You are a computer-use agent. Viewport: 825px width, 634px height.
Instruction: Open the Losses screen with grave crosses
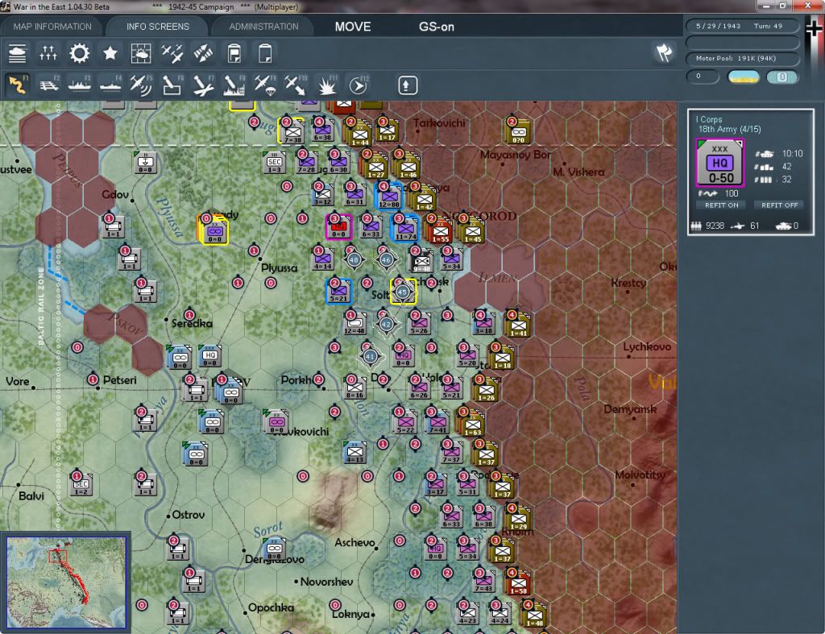pyautogui.click(x=48, y=54)
